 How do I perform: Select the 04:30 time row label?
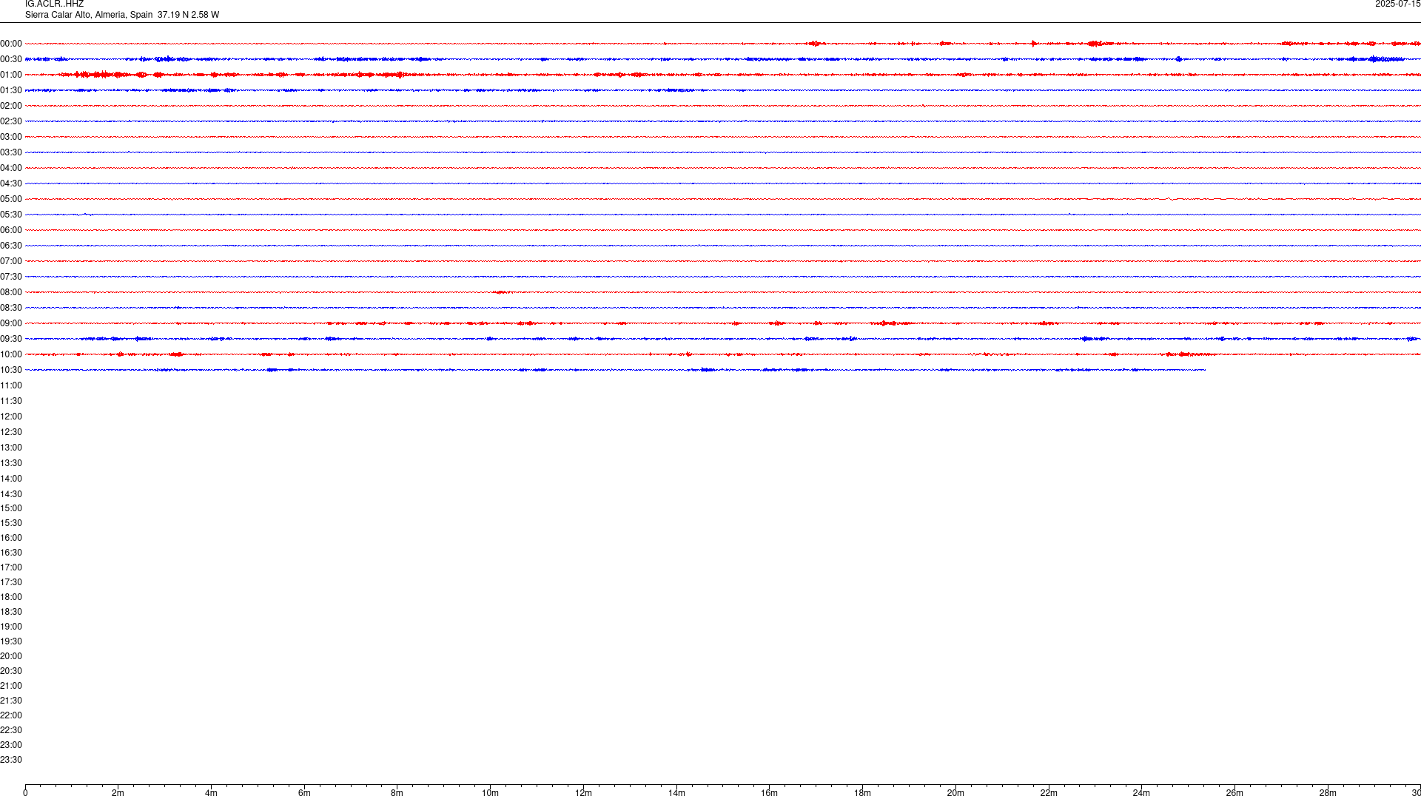(x=11, y=183)
